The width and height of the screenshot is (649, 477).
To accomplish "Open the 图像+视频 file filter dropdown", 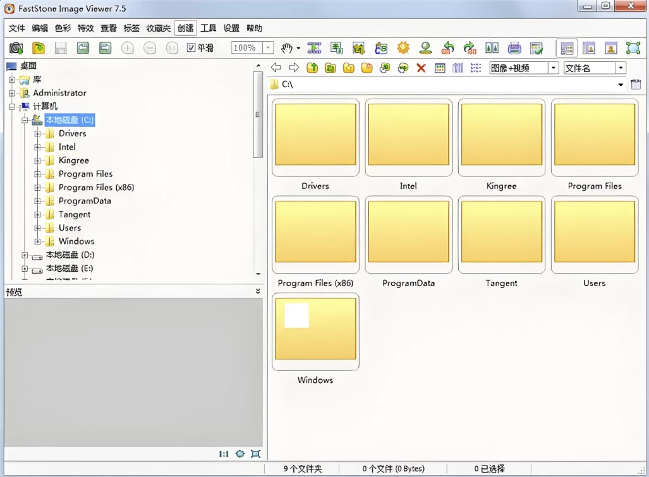I will 553,68.
